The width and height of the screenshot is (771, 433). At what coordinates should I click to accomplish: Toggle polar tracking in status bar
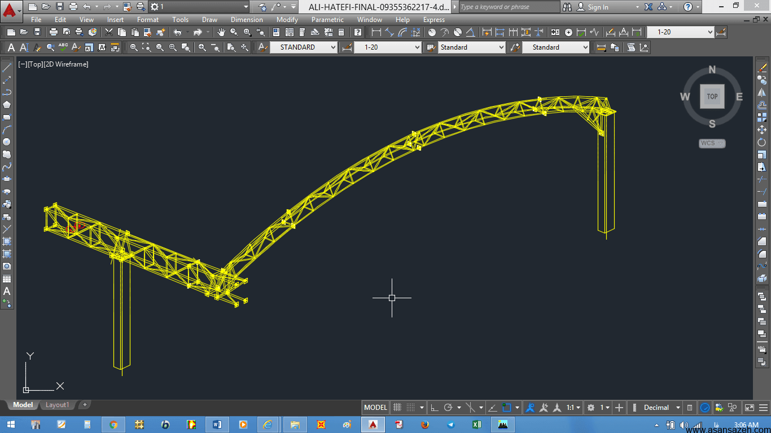coord(448,408)
